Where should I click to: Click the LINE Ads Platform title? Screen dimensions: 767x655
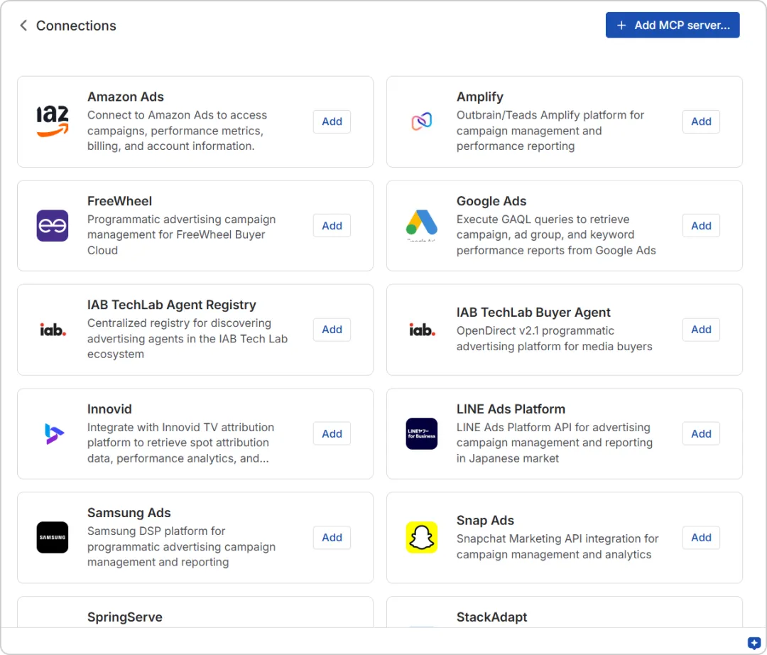click(511, 409)
